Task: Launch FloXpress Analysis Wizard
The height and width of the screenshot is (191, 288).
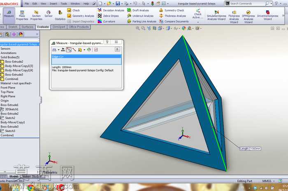Action: pos(234,16)
